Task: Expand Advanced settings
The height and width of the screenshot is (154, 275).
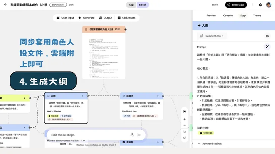Action: (x=210, y=144)
